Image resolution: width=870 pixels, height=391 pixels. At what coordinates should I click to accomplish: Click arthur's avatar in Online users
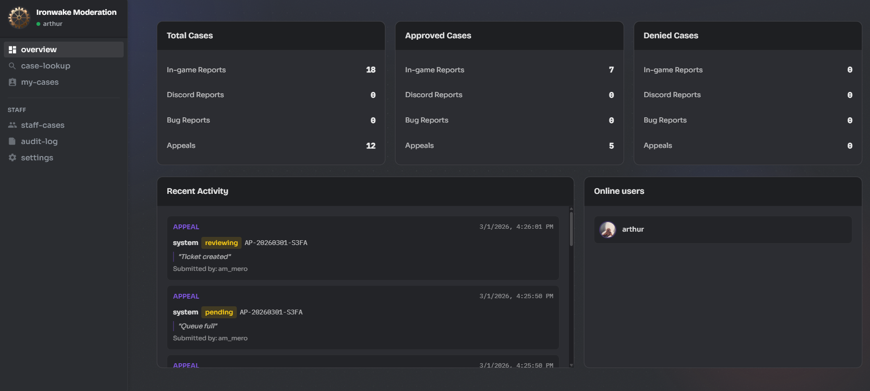point(608,230)
